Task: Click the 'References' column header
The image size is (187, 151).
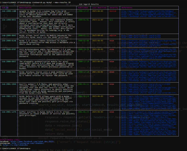Action: pyautogui.click(x=127, y=8)
